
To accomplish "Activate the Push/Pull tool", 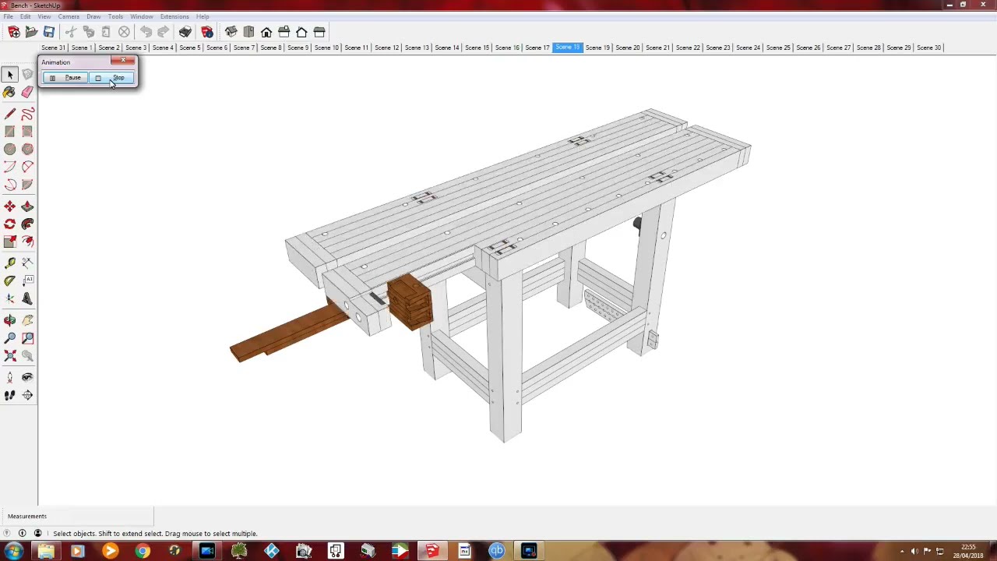I will pos(27,206).
